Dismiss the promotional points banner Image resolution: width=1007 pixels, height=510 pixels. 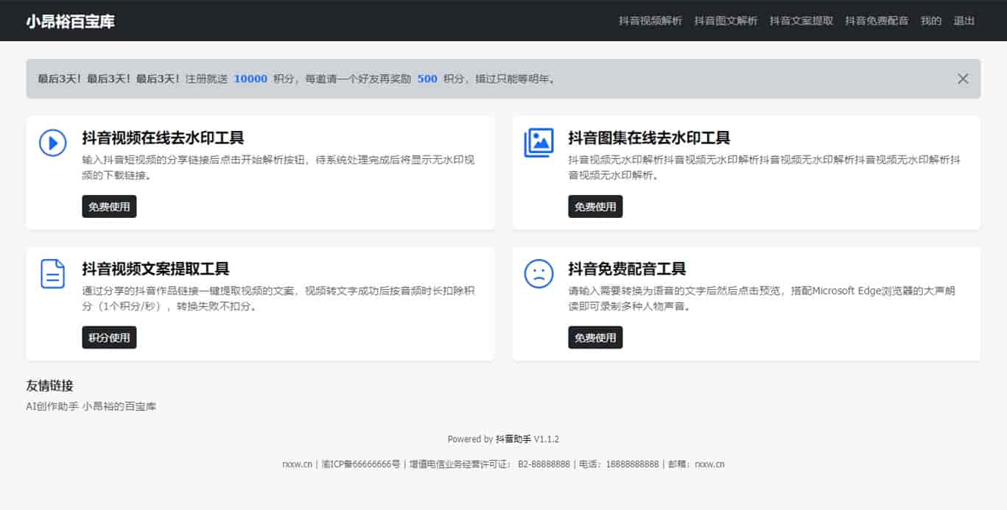click(963, 79)
